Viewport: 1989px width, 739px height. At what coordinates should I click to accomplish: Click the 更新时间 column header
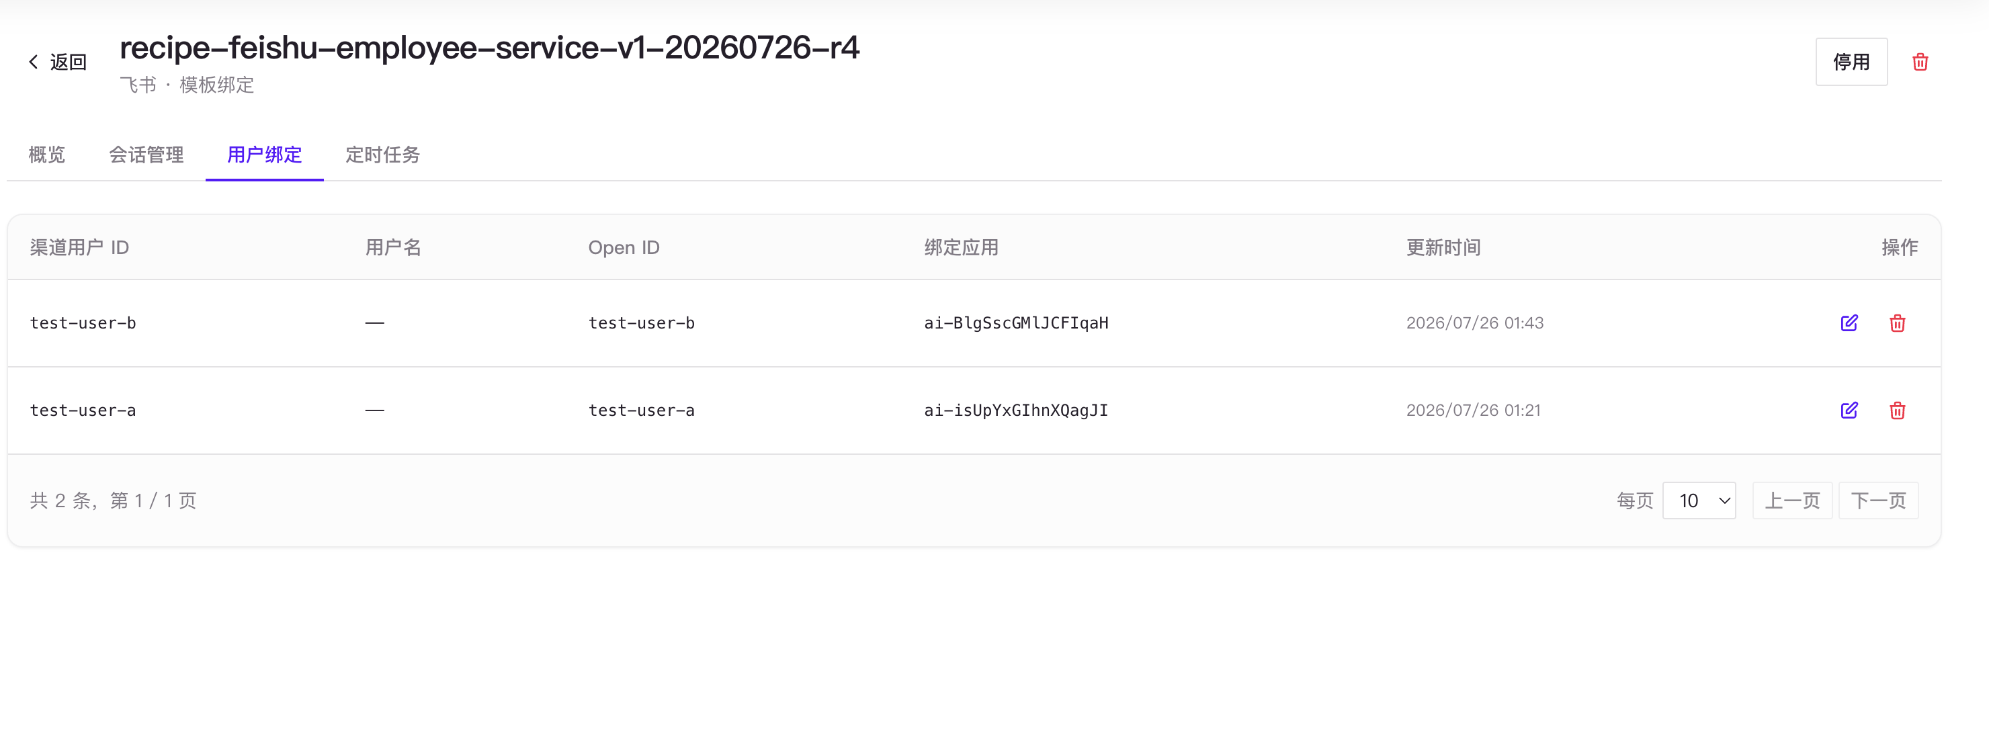click(x=1443, y=247)
